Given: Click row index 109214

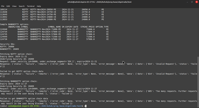Looking at the screenshot, I should [x=4, y=10].
